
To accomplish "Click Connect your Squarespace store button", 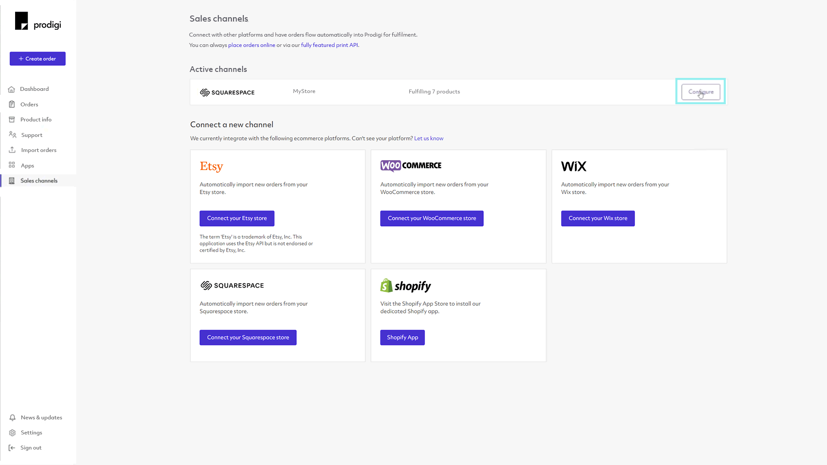I will 248,337.
